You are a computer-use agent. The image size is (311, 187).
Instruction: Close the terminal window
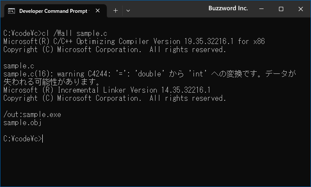[x=301, y=9]
